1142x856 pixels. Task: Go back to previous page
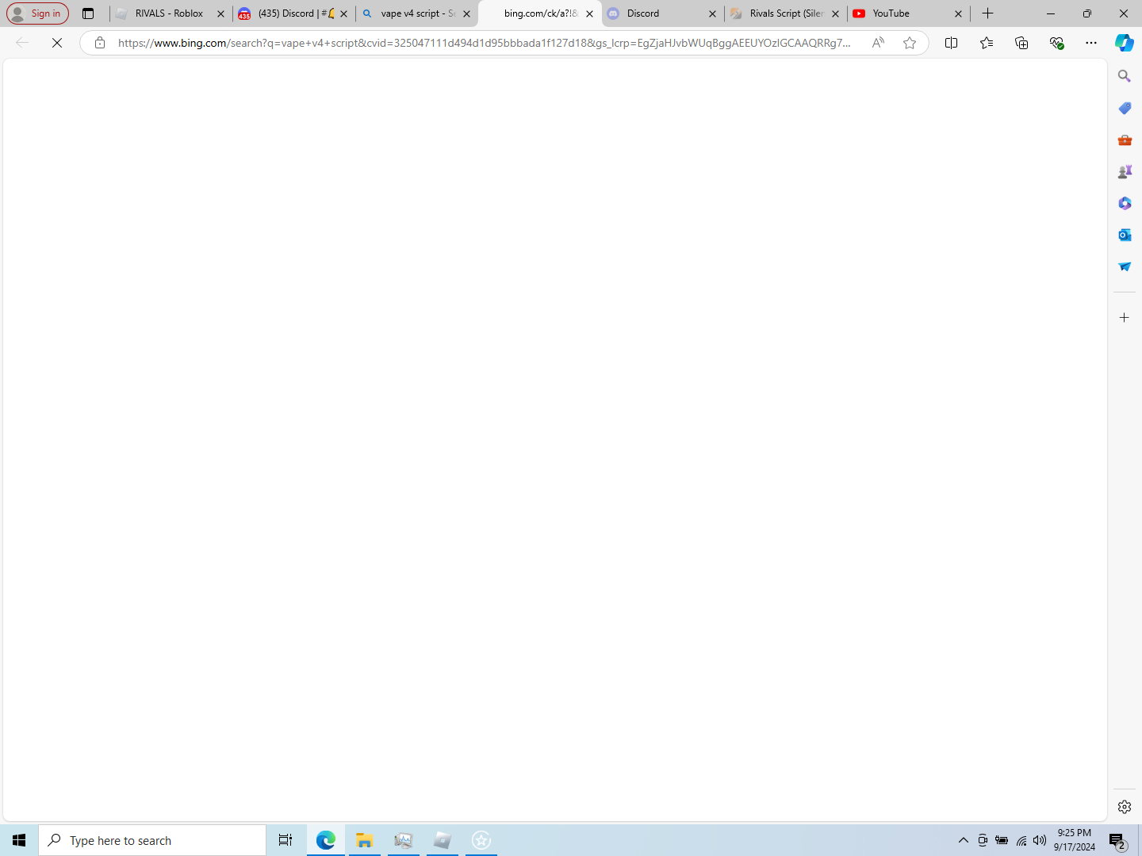click(22, 43)
